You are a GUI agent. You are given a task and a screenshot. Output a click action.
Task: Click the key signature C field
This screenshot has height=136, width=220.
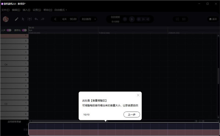[55, 19]
